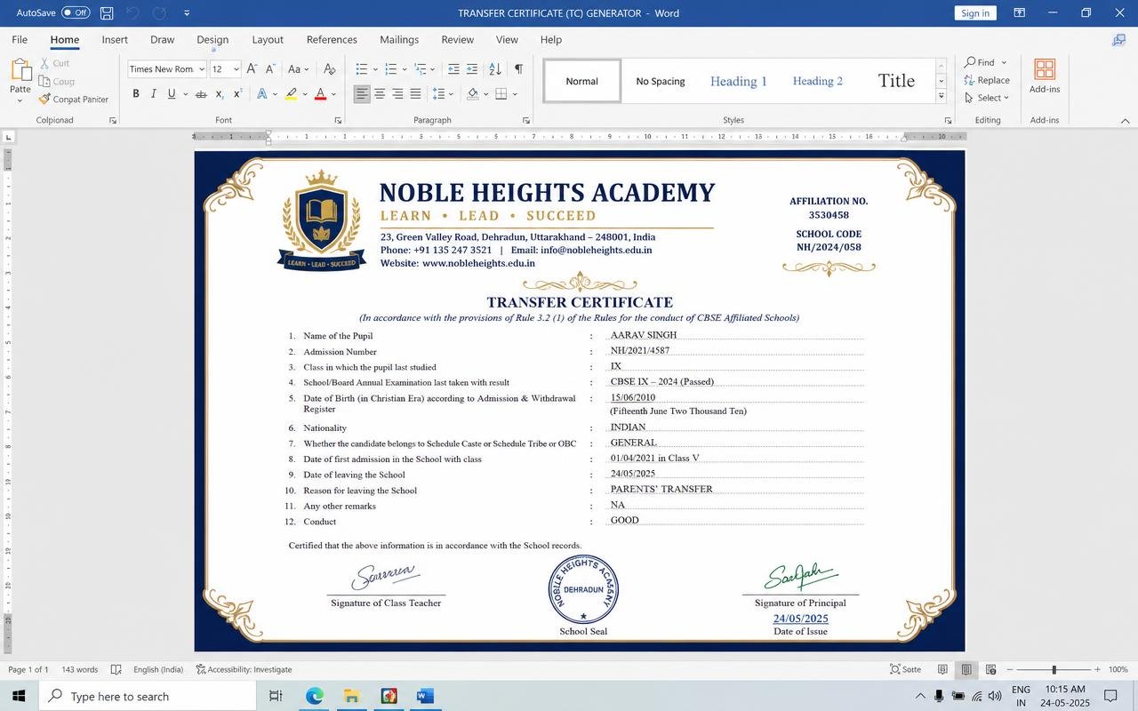
Task: Toggle subscript formatting
Action: [x=220, y=93]
